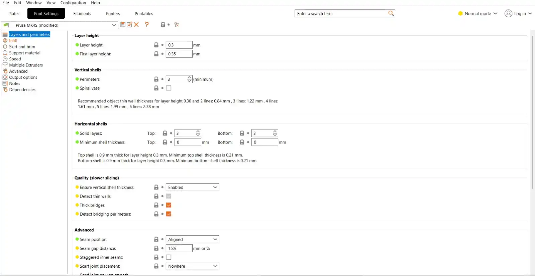Open the Prusa MK4S preset dropdown
This screenshot has height=276, width=535.
pyautogui.click(x=114, y=25)
